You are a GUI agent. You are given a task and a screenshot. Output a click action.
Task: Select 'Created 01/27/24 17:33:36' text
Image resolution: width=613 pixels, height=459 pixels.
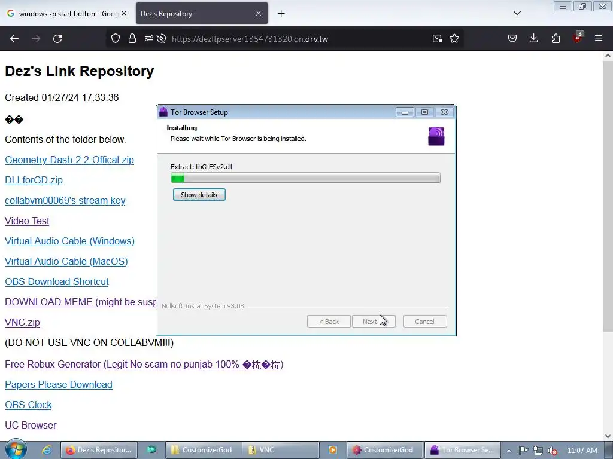(62, 97)
